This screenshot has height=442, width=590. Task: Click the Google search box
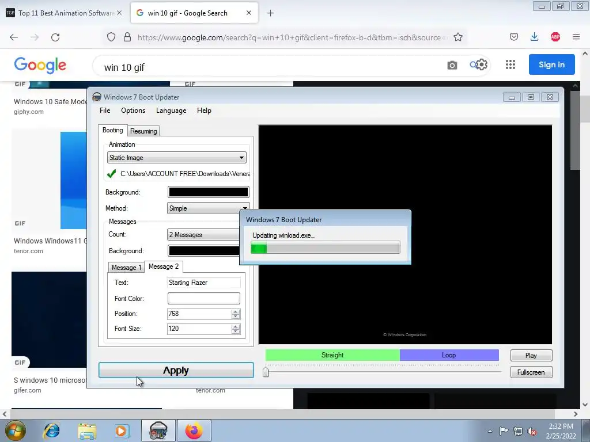click(x=271, y=67)
